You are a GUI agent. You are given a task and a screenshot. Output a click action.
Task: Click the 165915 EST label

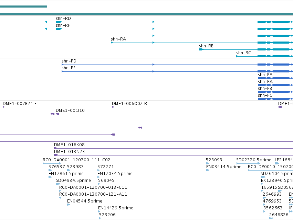[269, 187]
